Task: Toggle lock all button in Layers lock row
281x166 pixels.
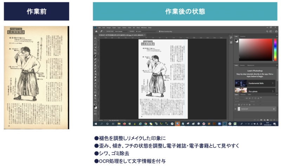Action: tap(249, 104)
